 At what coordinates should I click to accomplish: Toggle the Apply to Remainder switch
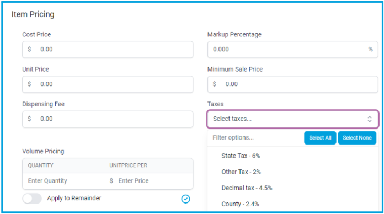[32, 199]
